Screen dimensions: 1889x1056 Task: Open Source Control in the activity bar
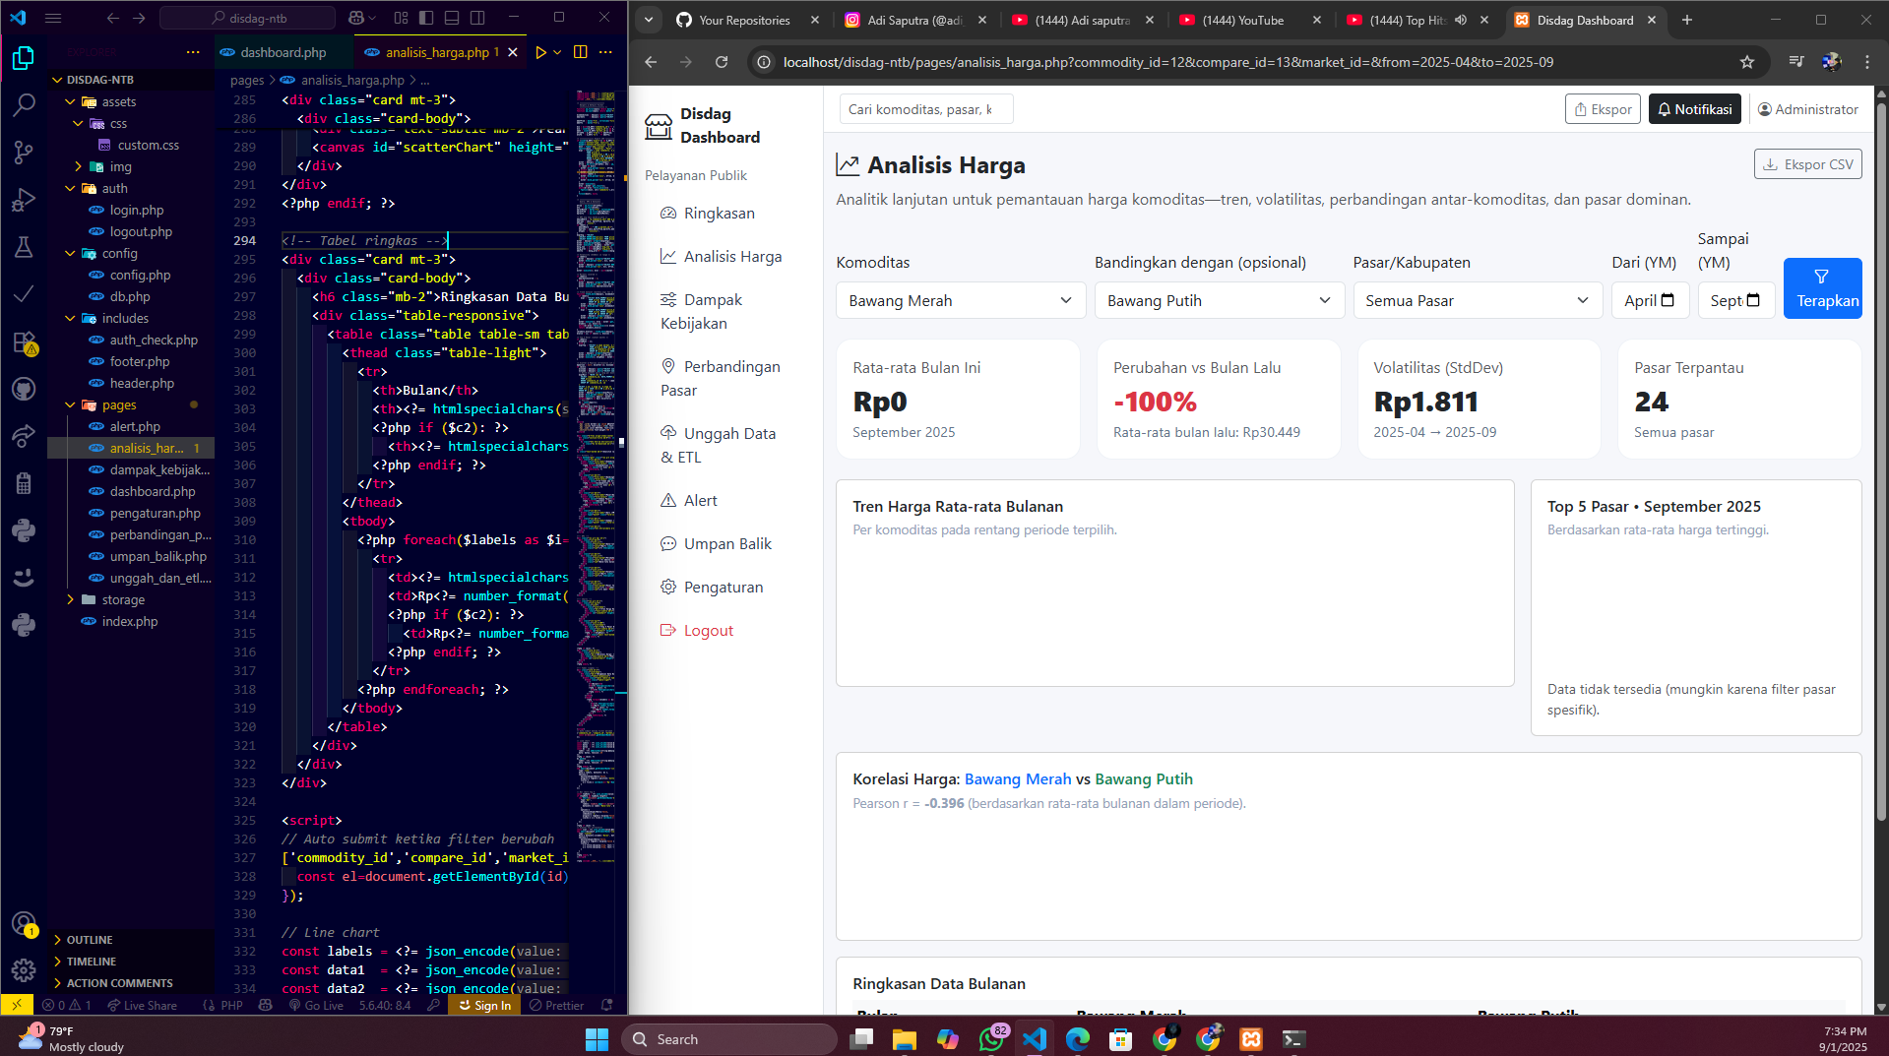pyautogui.click(x=24, y=152)
